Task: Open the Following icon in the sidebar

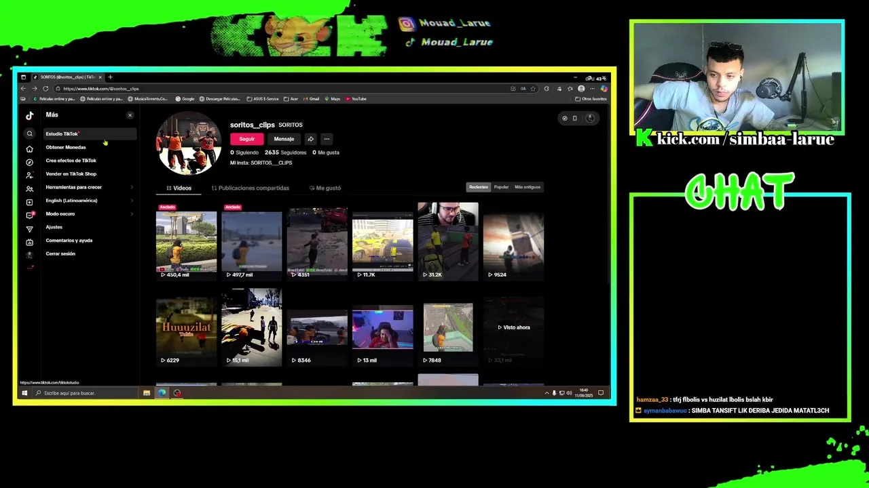Action: pyautogui.click(x=29, y=176)
